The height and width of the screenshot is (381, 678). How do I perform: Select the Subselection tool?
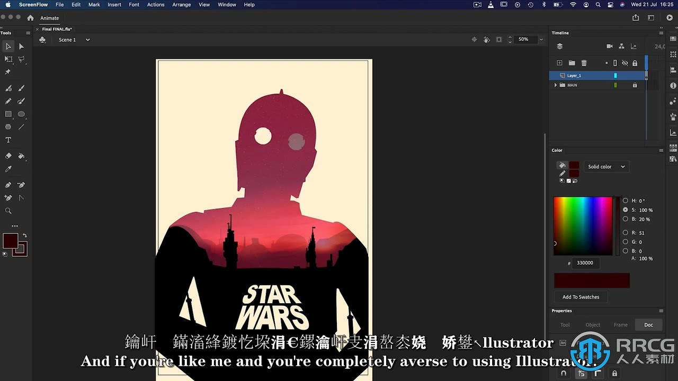[x=21, y=47]
